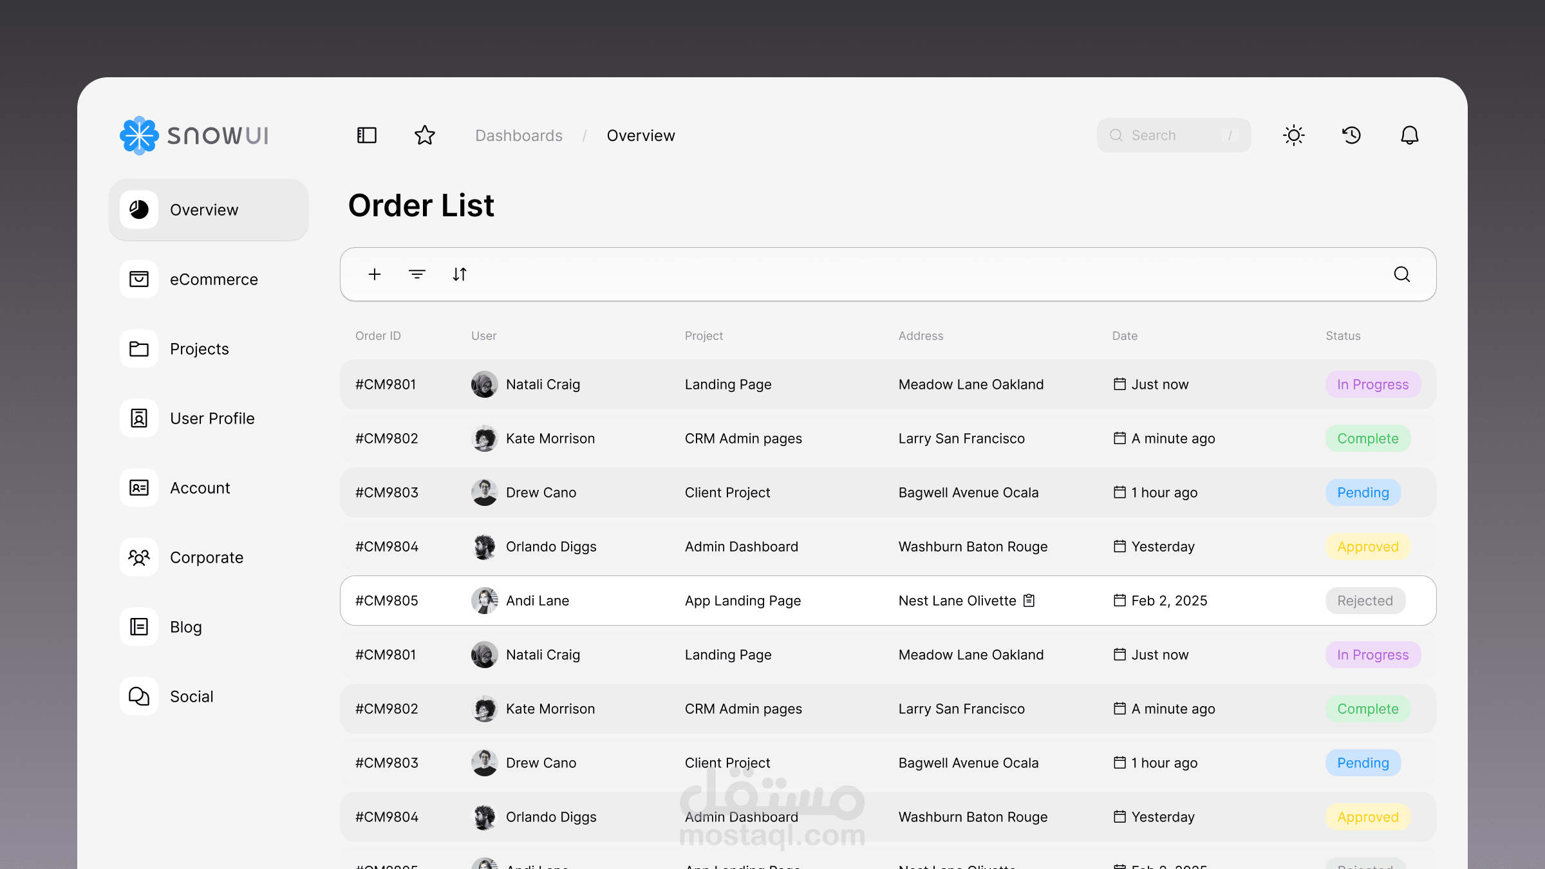Click the Pending badge in first #CM9803 row
1545x869 pixels.
pos(1363,492)
